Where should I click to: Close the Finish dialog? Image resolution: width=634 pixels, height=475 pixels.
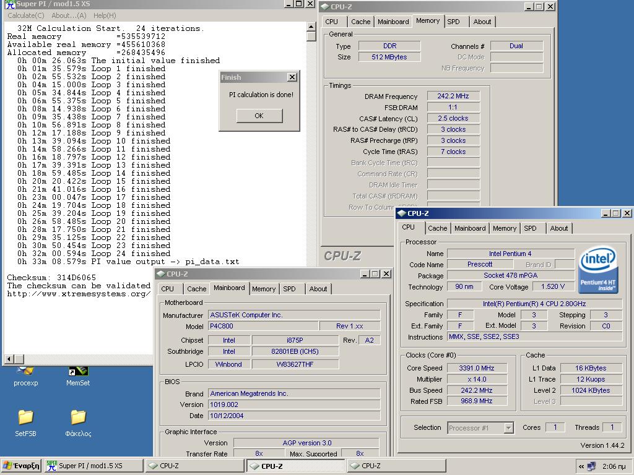coord(292,77)
